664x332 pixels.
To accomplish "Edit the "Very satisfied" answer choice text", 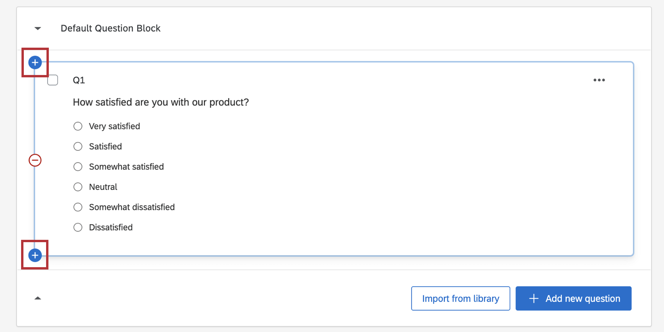I will pos(114,126).
